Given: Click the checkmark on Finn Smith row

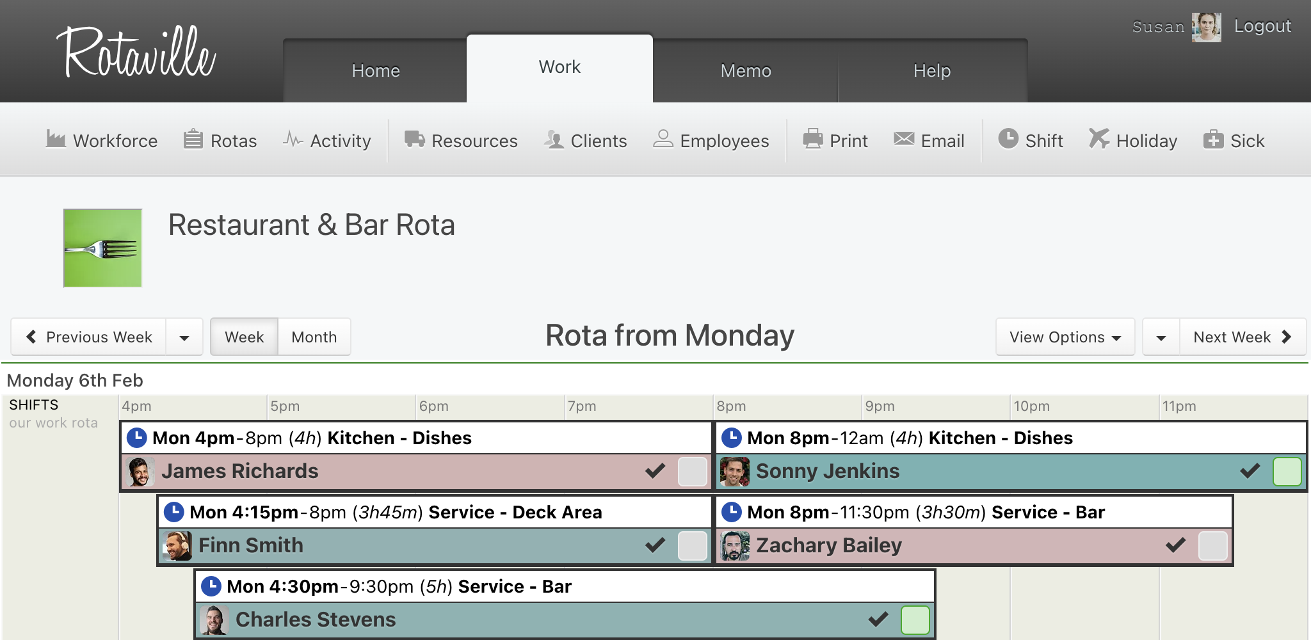Looking at the screenshot, I should pyautogui.click(x=655, y=545).
